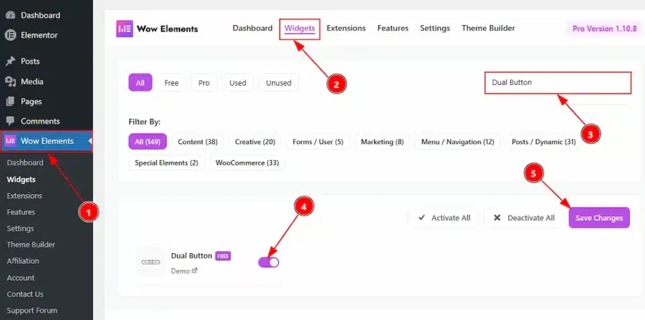Filter by WooCommerce (33) category
The width and height of the screenshot is (645, 320).
[247, 163]
